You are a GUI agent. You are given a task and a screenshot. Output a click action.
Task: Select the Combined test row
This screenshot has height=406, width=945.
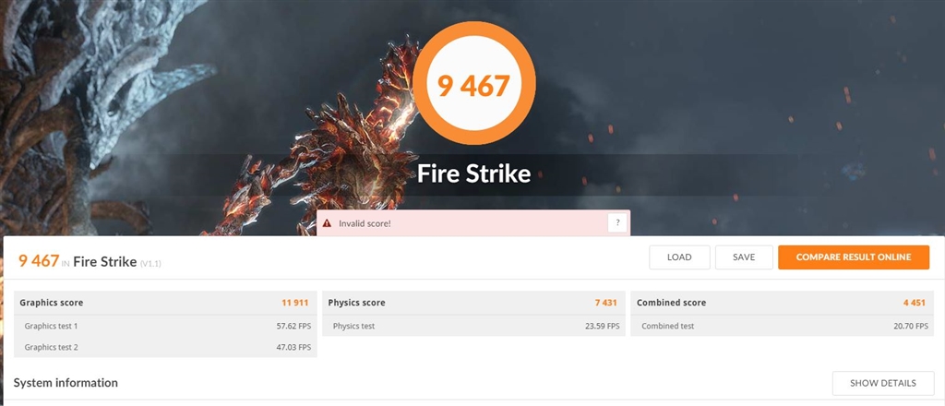[782, 326]
